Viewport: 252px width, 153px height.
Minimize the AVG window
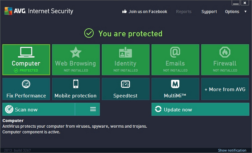(x=236, y=3)
